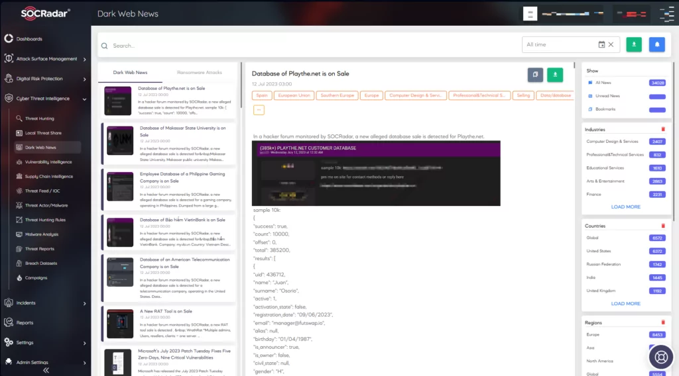Clear Countries filter trash icon

[663, 226]
